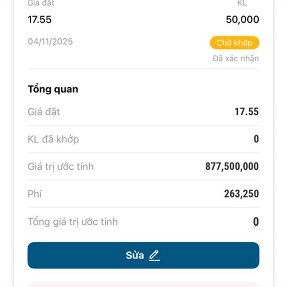Click the Sửa edit button
The image size is (287, 287).
pos(143,255)
